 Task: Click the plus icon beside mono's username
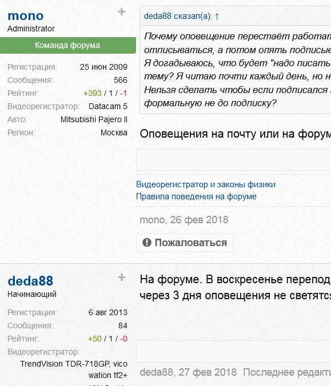[x=122, y=12]
